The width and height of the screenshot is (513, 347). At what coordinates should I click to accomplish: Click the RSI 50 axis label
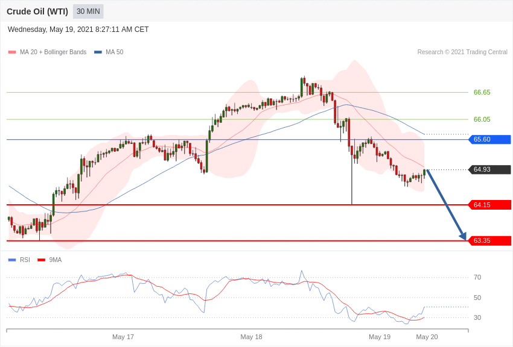[477, 298]
